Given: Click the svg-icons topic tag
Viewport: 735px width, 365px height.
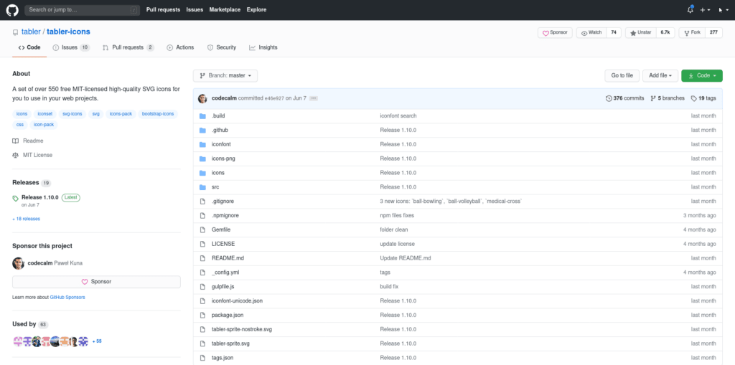Looking at the screenshot, I should [x=72, y=114].
